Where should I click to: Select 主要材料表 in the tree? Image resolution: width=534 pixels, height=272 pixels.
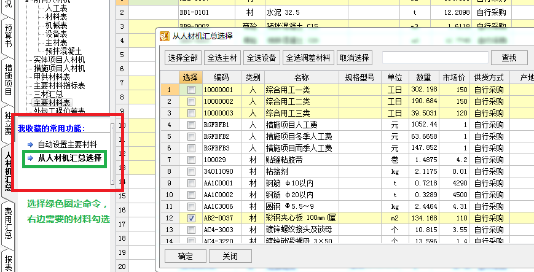point(52,103)
